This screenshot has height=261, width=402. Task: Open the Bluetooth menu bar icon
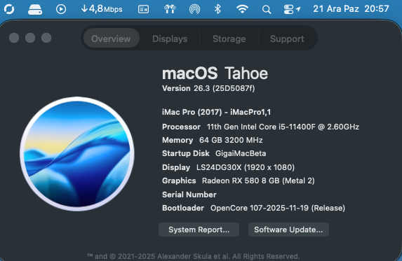(x=217, y=9)
